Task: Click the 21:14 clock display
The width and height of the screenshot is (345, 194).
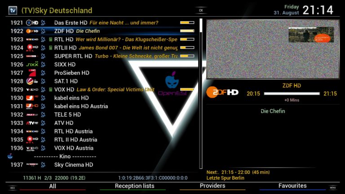Action: pos(318,10)
